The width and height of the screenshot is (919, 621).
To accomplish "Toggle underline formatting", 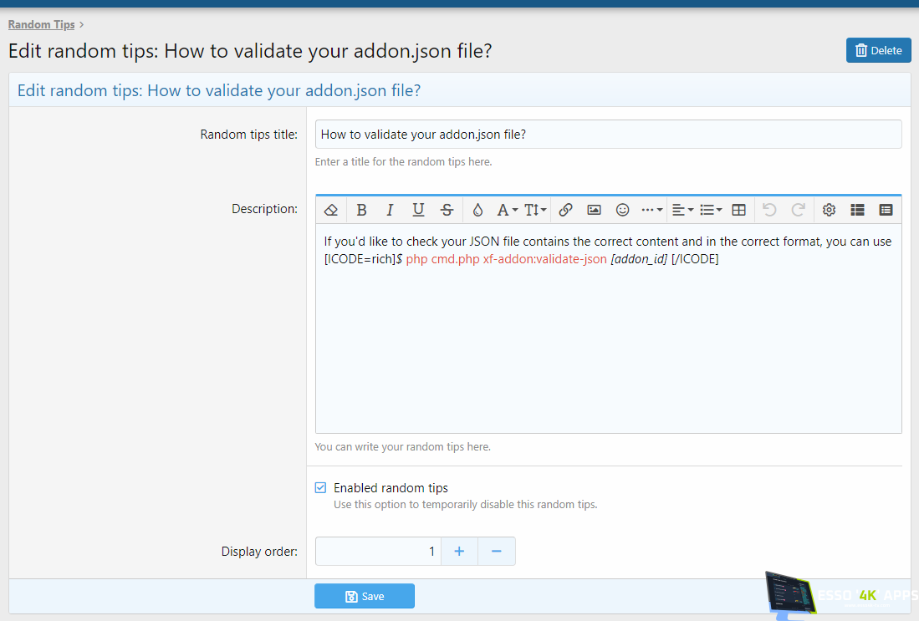I will 418,210.
